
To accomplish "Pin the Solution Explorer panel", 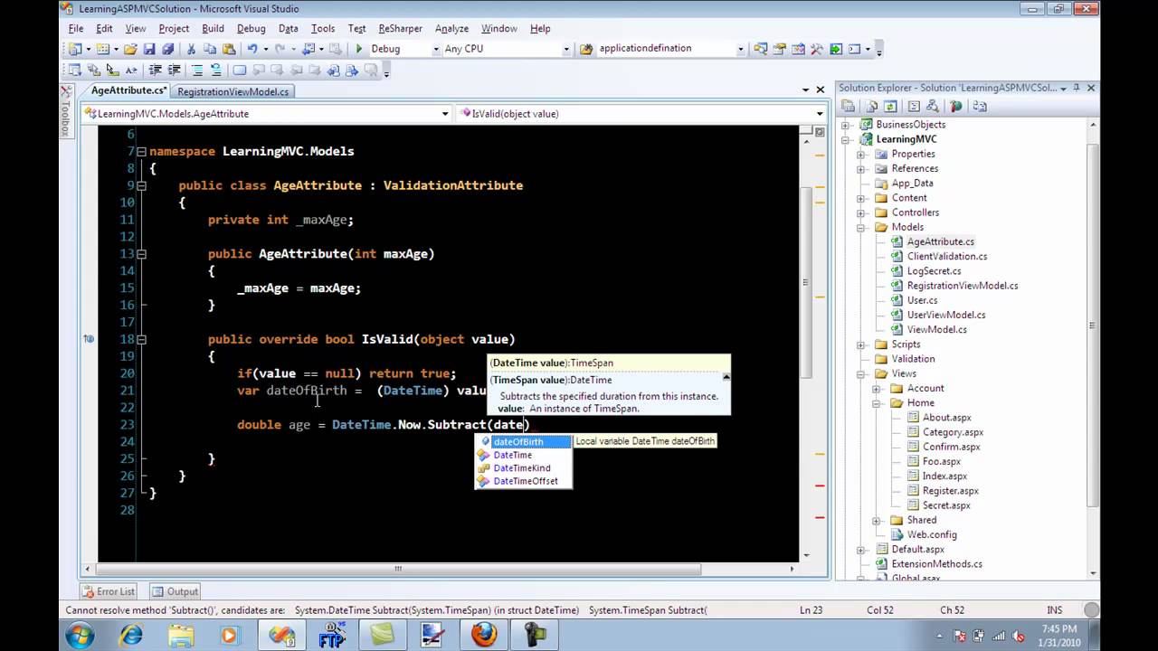I will (x=1077, y=88).
